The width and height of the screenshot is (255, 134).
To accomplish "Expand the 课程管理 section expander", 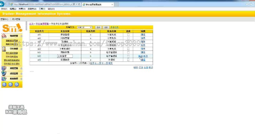I will pos(21,69).
